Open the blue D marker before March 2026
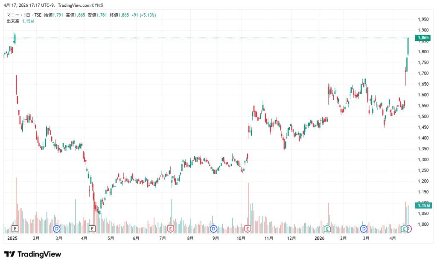The height and width of the screenshot is (265, 437). (x=364, y=229)
